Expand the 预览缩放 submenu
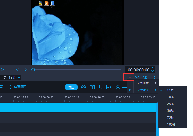 [x=146, y=90]
